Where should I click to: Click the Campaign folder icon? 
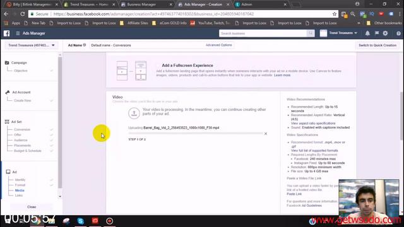point(7,62)
